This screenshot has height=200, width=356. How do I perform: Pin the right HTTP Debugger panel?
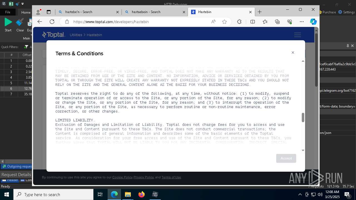click(x=348, y=46)
